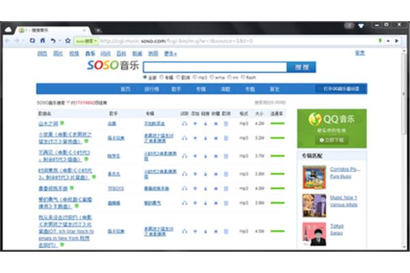Click the bookmark star icon in the browser toolbar
Screen dimensions: 410x273
pyautogui.click(x=68, y=40)
